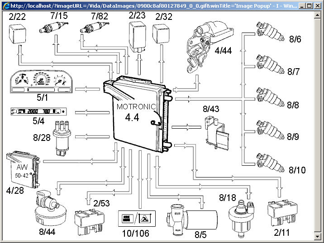Click the Motronic 4.4 control module
Image resolution: width=324 pixels, height=243 pixels.
pyautogui.click(x=138, y=114)
